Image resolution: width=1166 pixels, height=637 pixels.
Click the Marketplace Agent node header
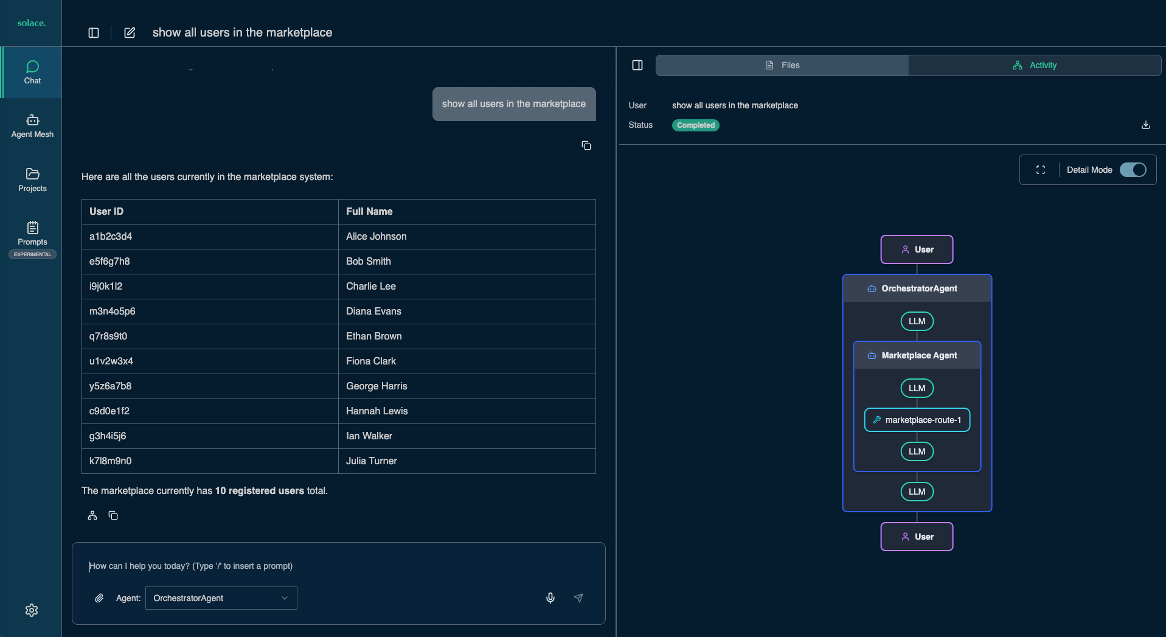pos(917,355)
